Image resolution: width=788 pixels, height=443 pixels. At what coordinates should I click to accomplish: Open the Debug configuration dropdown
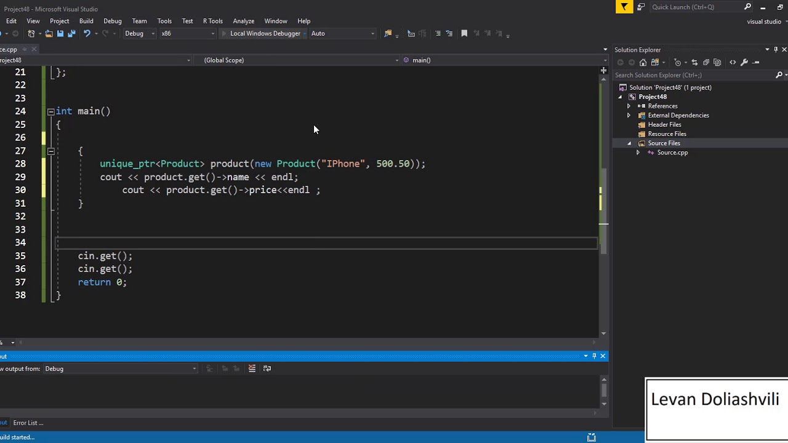[x=140, y=33]
